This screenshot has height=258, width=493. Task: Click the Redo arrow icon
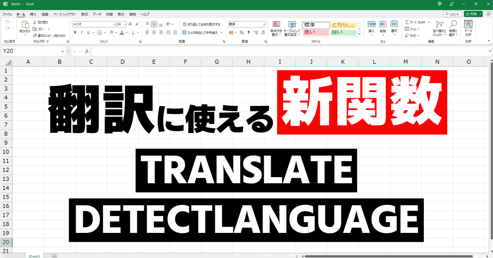coord(8,29)
